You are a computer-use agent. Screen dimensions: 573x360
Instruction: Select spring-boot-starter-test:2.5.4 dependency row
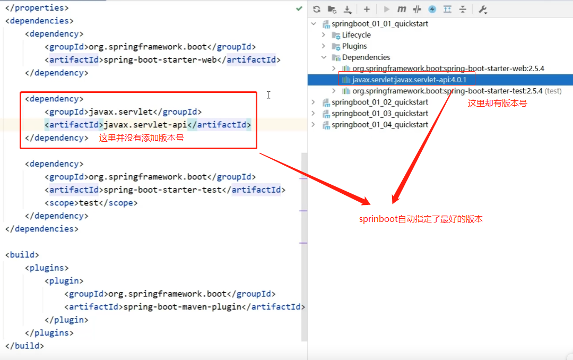click(457, 91)
